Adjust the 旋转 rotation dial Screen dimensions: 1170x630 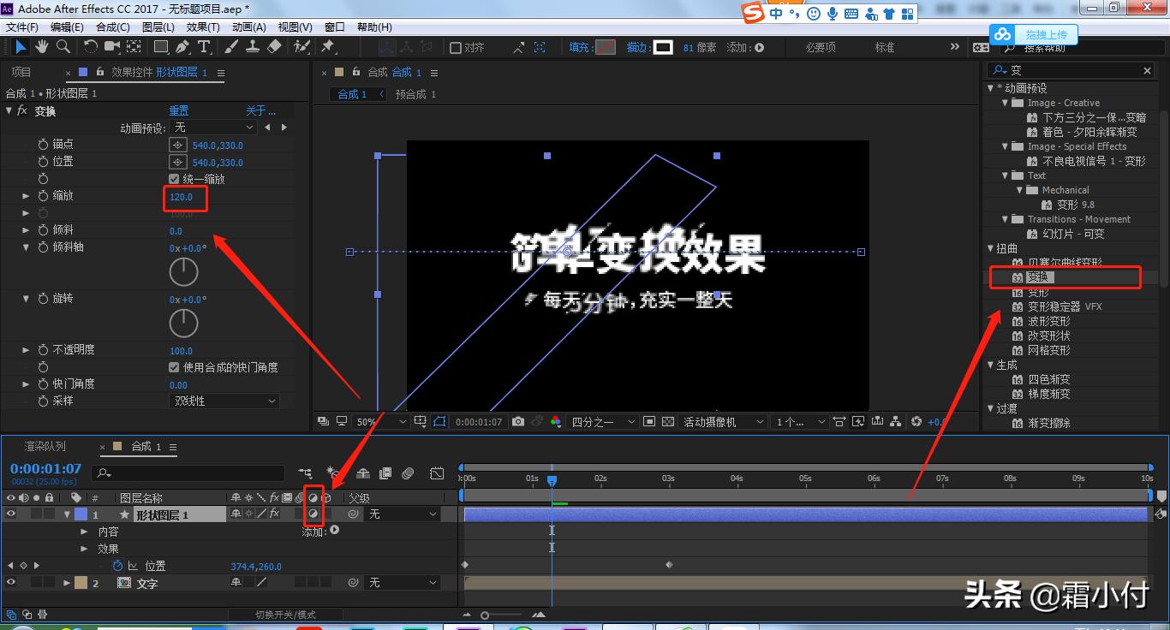click(x=182, y=323)
